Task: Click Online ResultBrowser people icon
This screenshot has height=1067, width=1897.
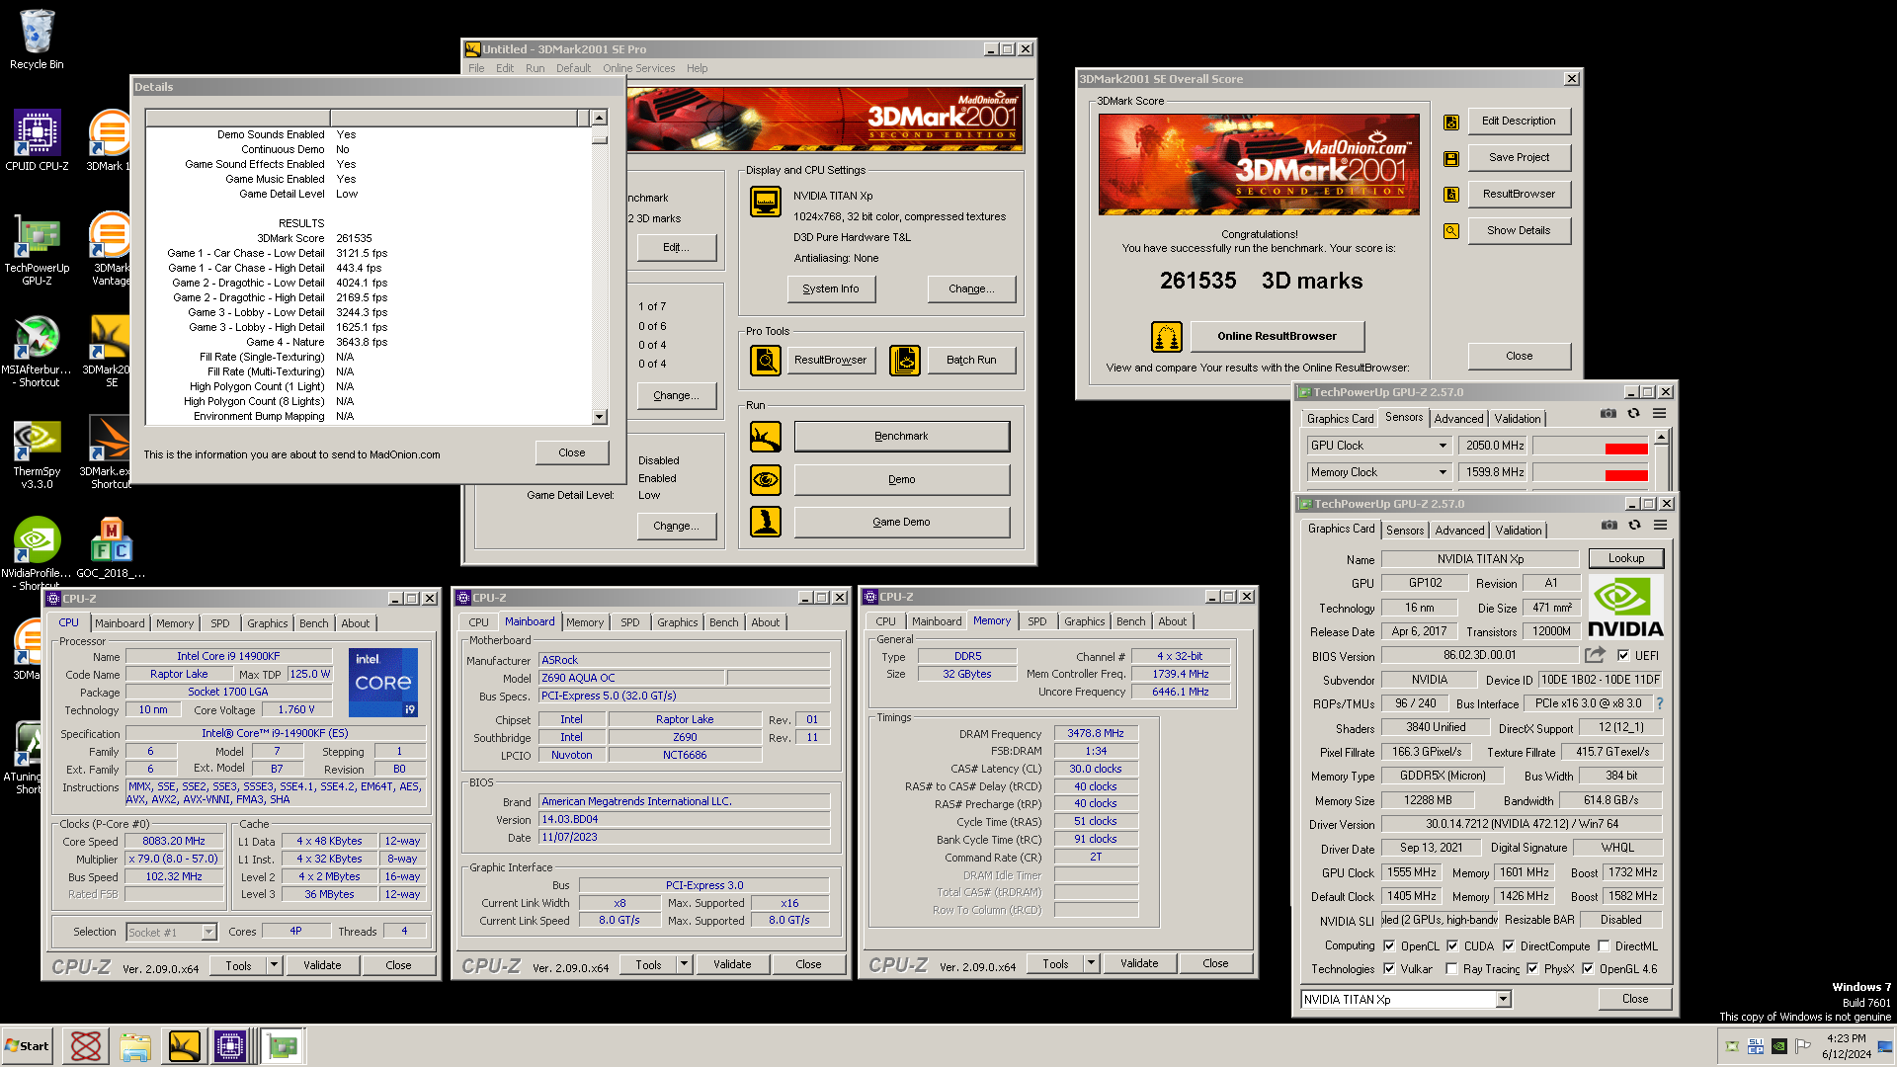Action: (1167, 337)
